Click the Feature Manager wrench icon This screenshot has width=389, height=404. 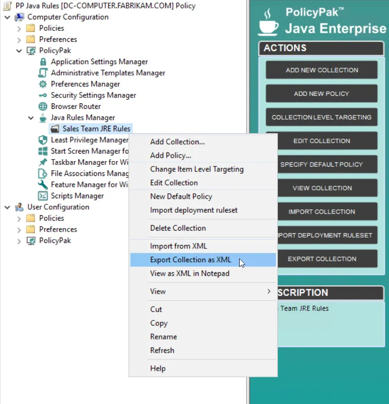pyautogui.click(x=43, y=184)
